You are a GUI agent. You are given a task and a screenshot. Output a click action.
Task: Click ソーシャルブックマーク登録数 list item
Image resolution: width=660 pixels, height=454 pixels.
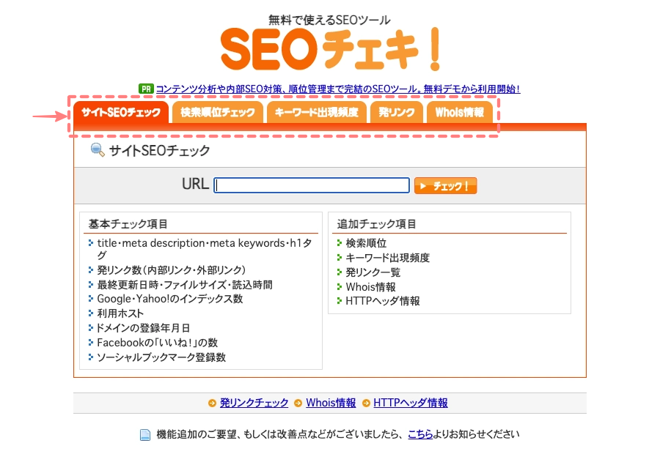(x=161, y=357)
